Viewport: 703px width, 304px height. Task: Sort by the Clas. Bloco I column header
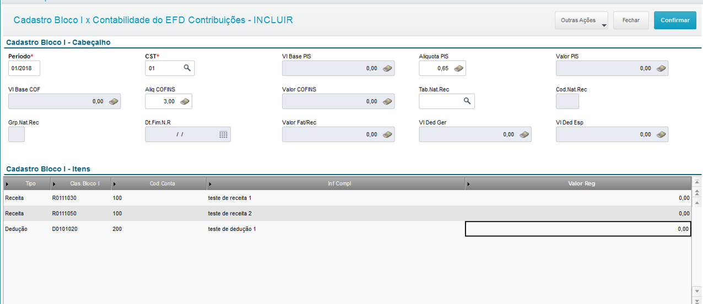(81, 183)
